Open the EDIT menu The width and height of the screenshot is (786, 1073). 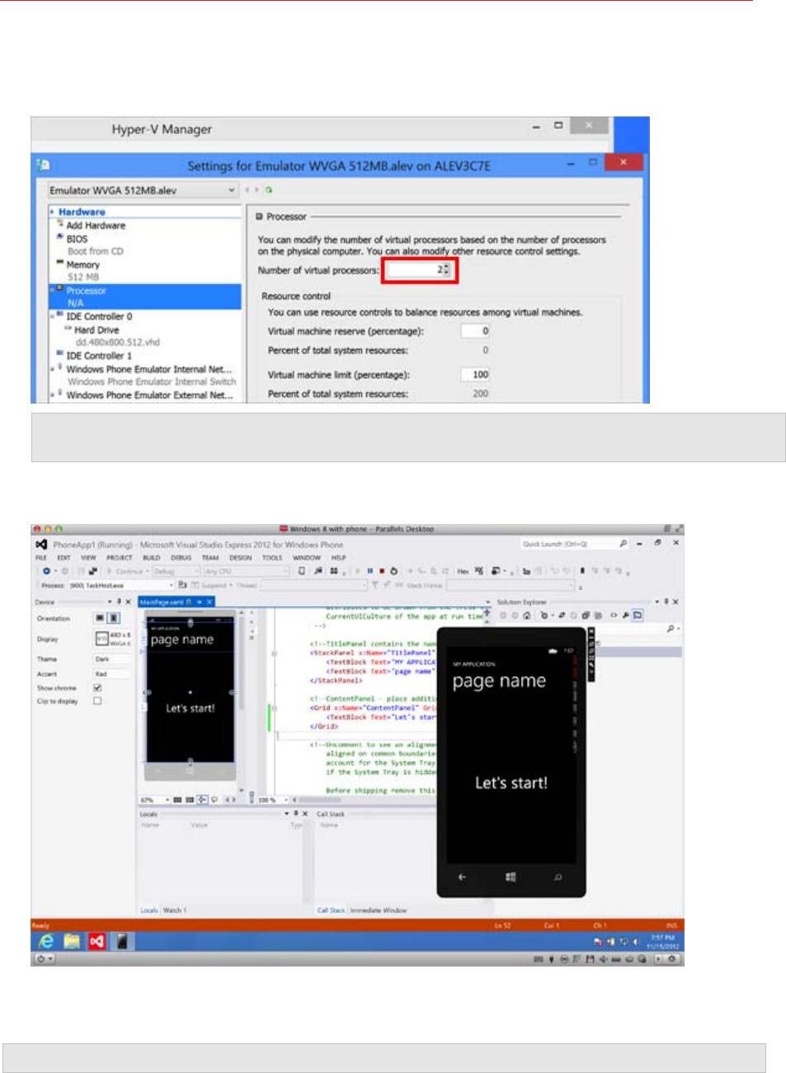pos(64,558)
